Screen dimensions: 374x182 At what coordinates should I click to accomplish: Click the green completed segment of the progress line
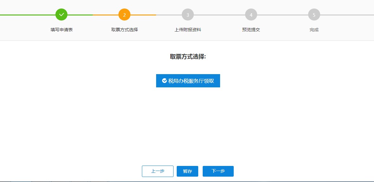[x=32, y=15]
